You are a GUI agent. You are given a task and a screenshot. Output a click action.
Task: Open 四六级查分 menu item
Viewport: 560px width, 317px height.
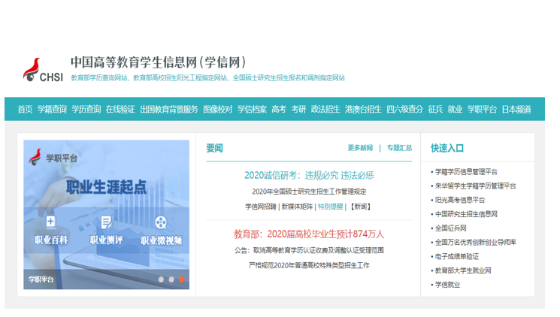(x=404, y=109)
